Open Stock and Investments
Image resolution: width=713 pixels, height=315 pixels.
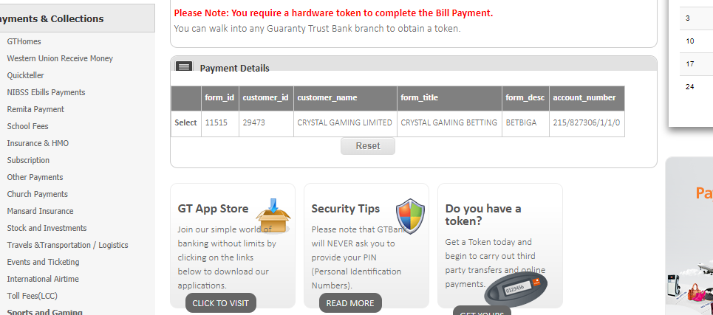(x=47, y=228)
